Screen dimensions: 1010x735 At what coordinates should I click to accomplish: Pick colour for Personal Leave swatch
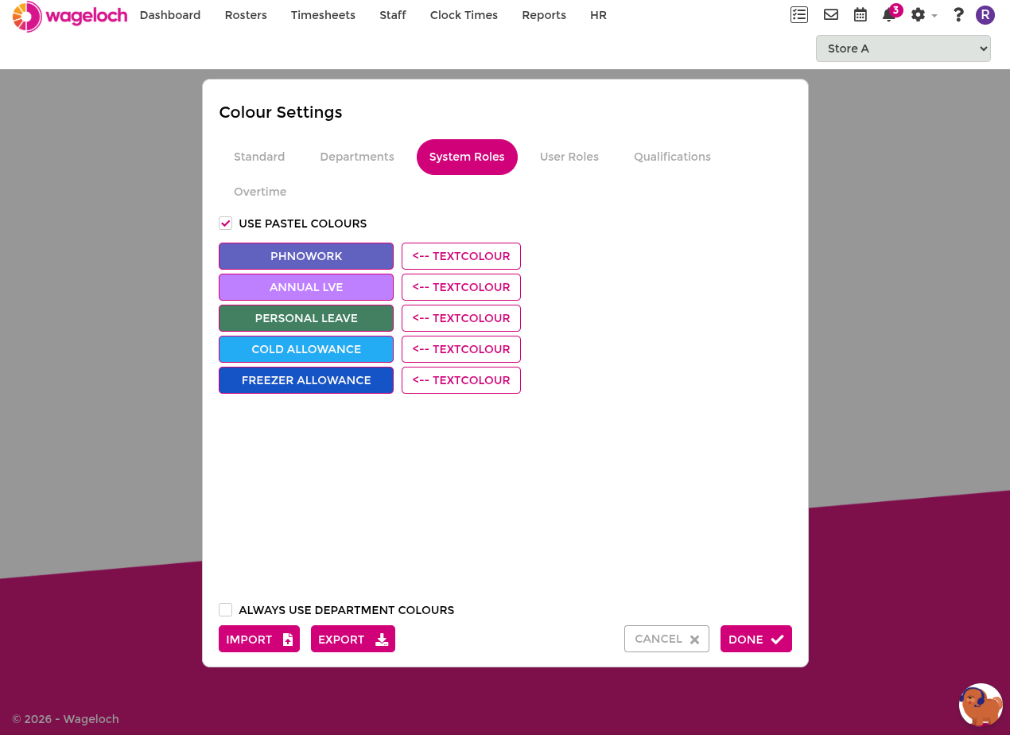tap(306, 318)
